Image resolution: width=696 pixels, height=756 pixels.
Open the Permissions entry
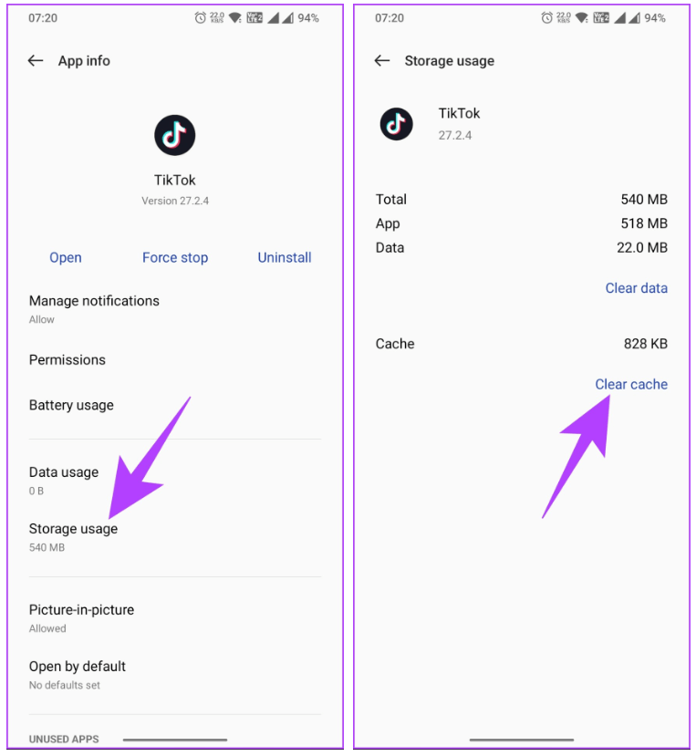click(68, 360)
